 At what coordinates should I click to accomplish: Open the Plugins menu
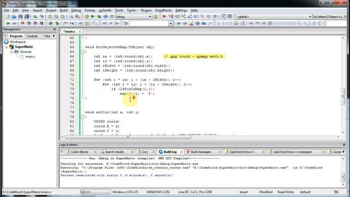click(x=146, y=10)
